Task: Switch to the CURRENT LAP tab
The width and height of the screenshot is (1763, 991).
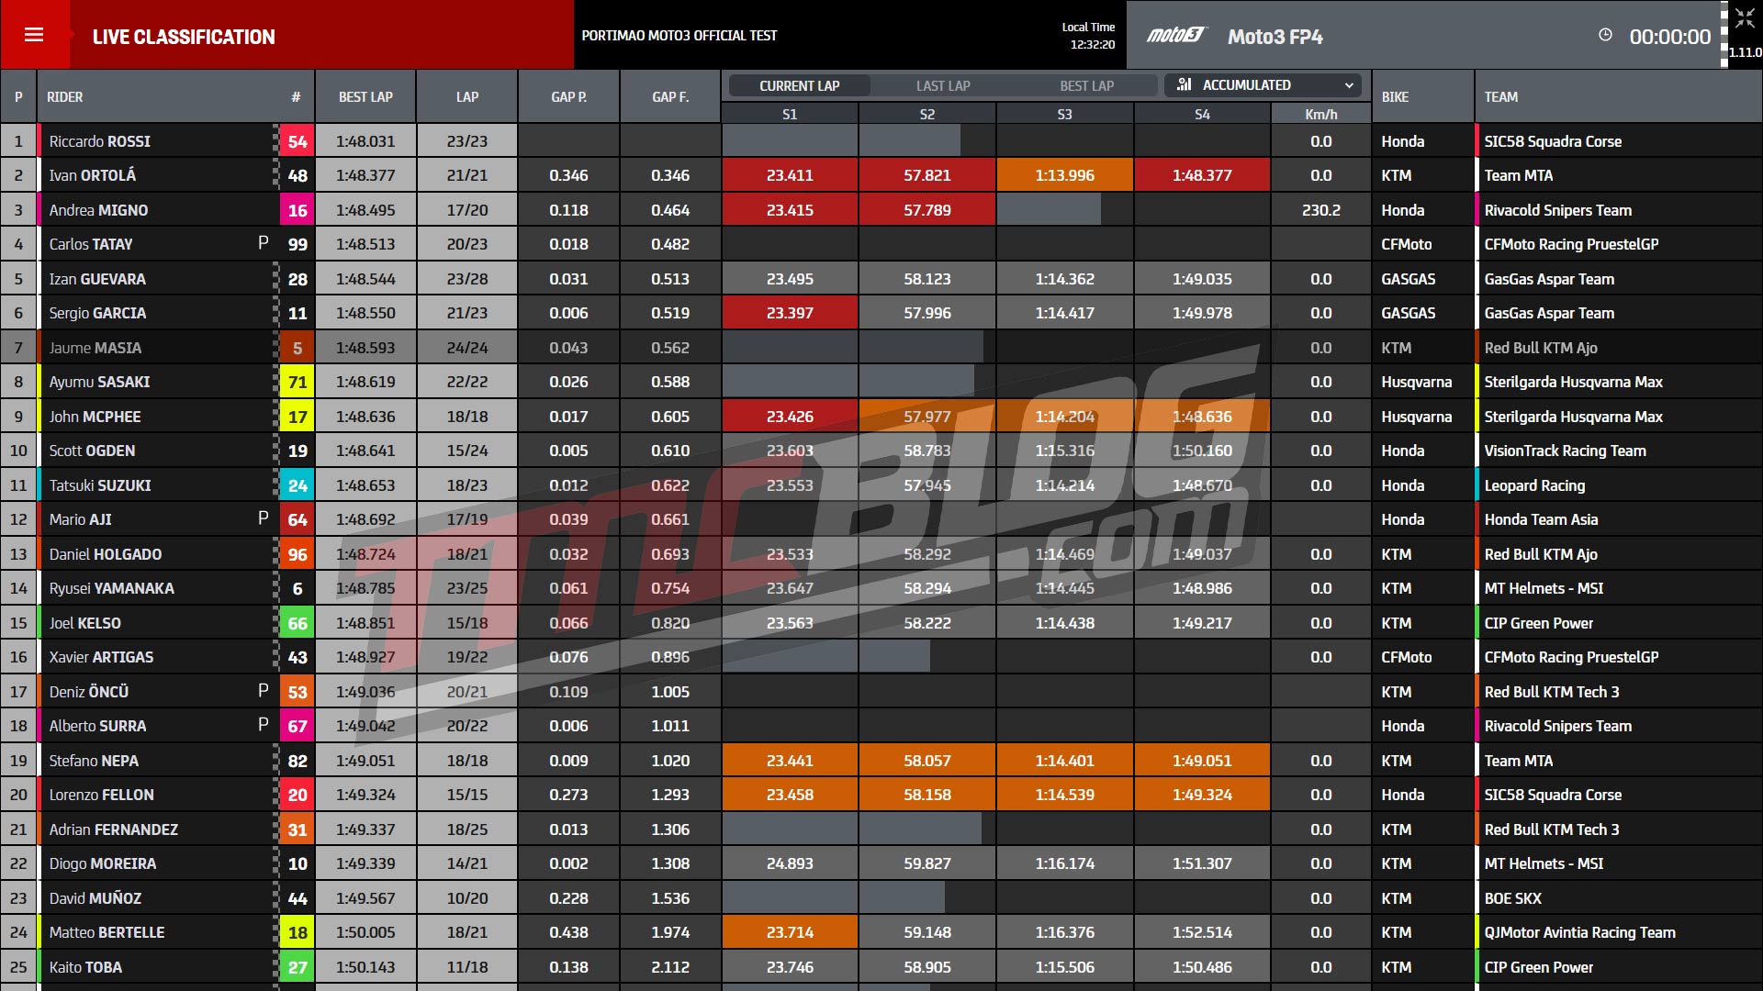Action: coord(799,85)
